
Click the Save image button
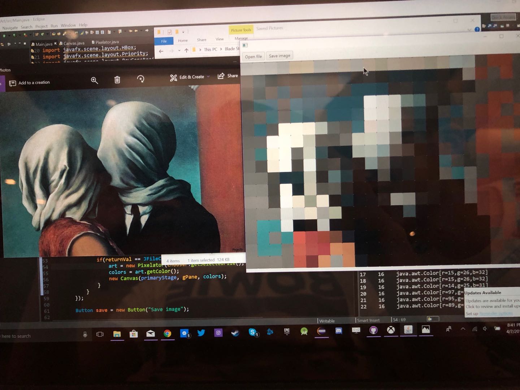(279, 56)
